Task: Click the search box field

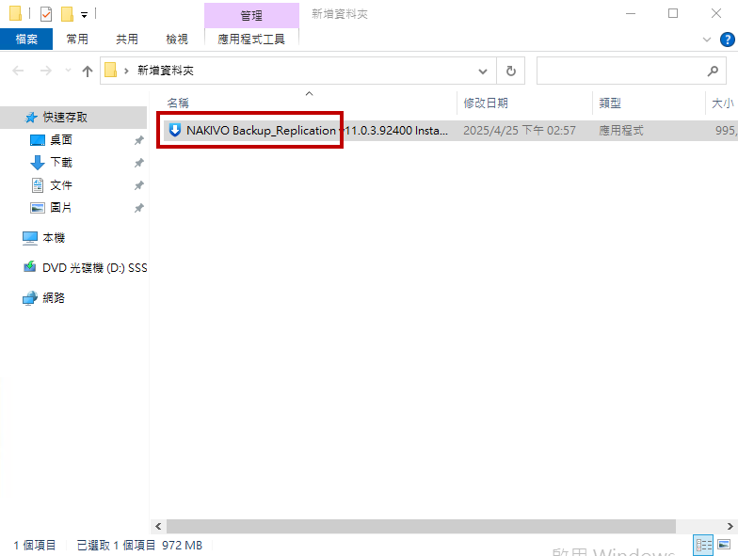Action: tap(631, 71)
